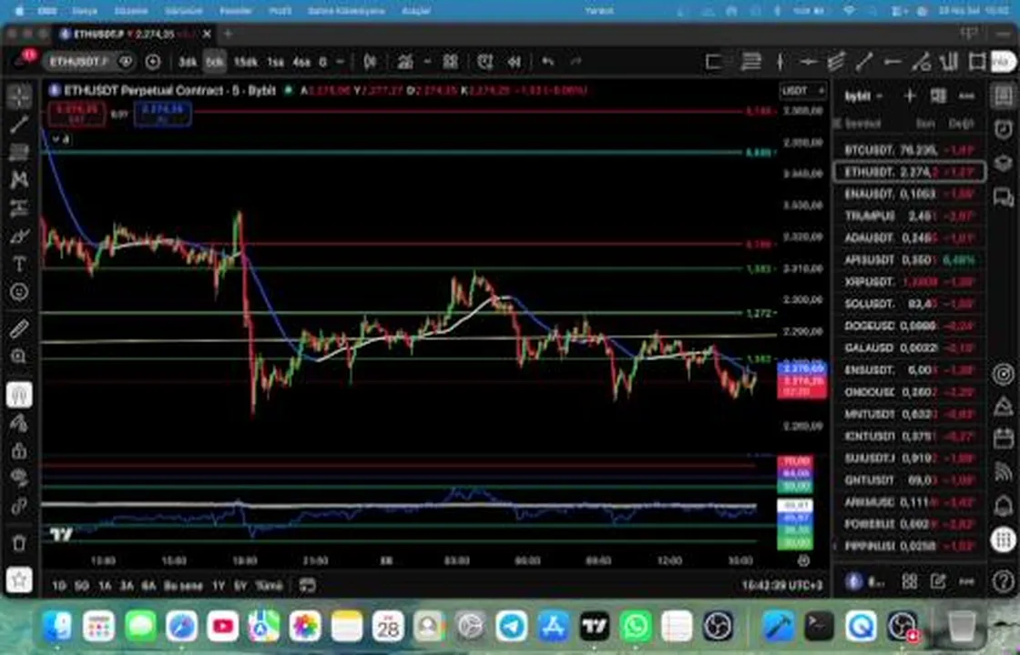Open the USDT currency dropdown on price scale

coord(802,91)
